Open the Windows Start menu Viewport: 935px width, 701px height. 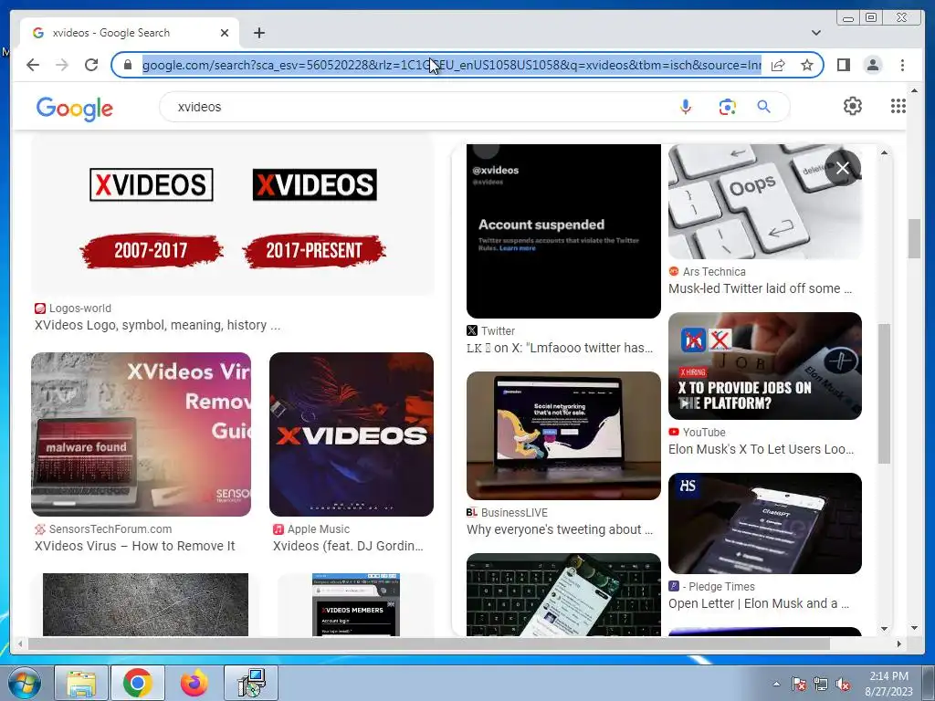pos(24,683)
